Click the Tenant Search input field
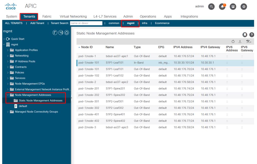Image resolution: width=257 pixels, height=164 pixels. tap(86, 23)
